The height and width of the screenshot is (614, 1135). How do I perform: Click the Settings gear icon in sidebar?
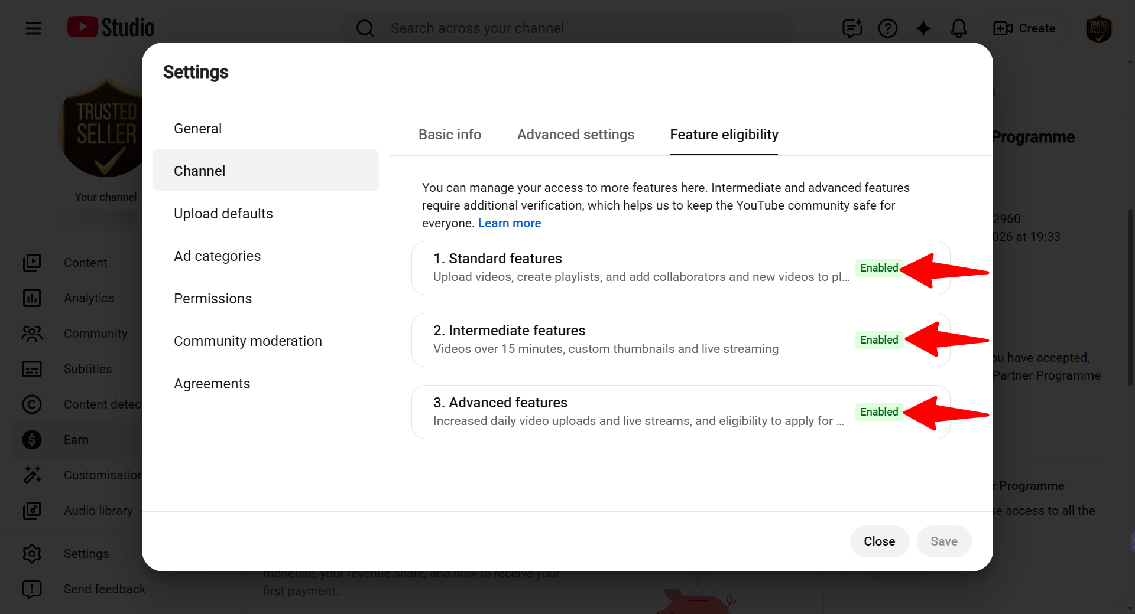[32, 554]
